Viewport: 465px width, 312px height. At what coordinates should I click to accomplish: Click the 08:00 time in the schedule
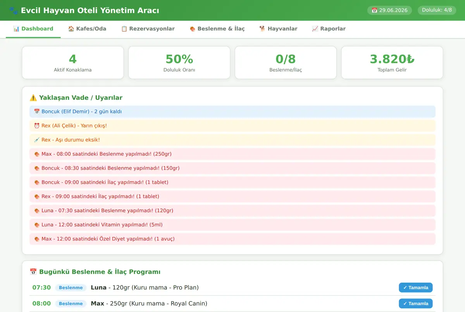pyautogui.click(x=41, y=303)
